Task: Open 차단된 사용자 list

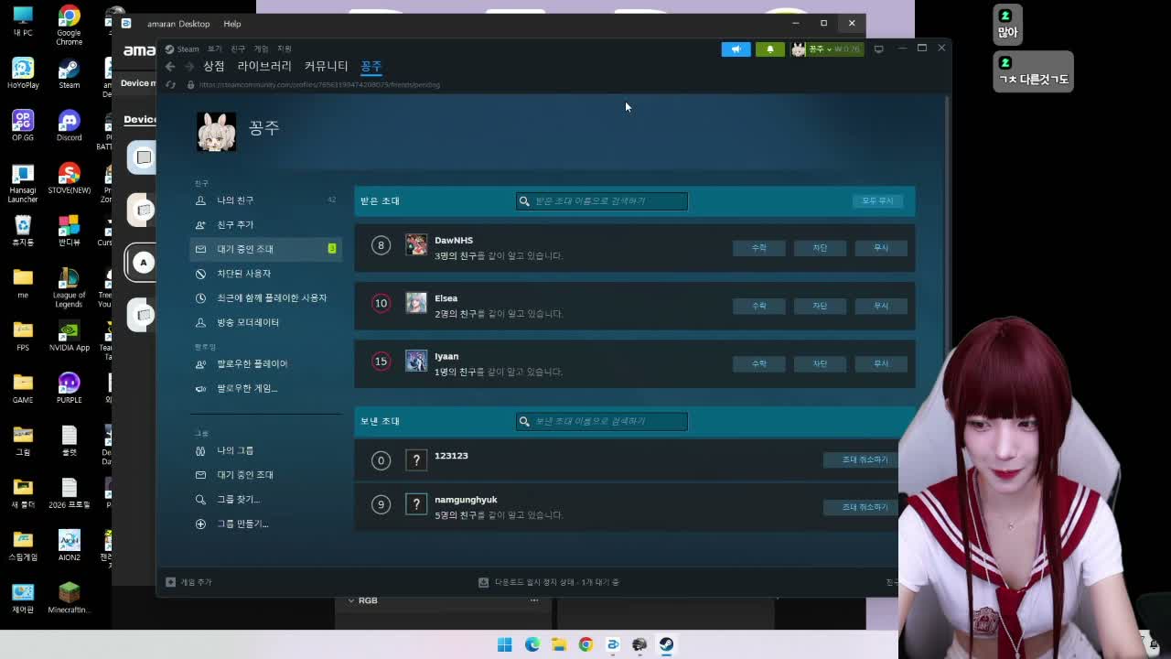Action: (x=265, y=274)
